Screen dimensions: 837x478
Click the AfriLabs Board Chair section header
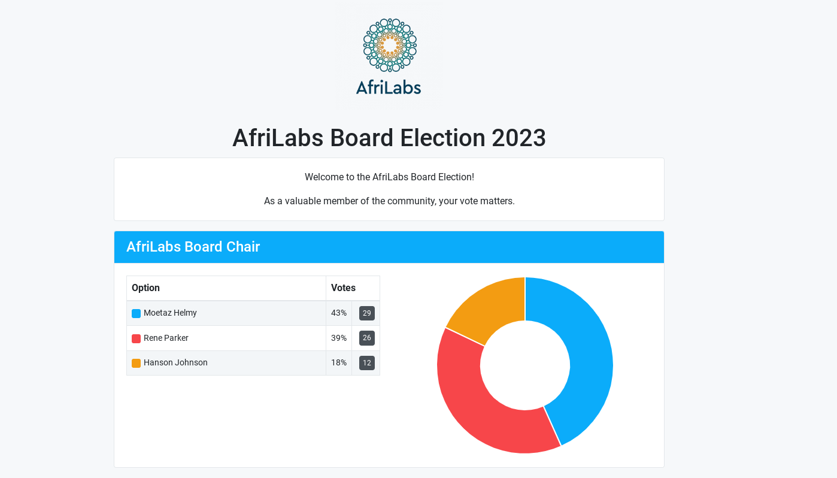coord(193,247)
